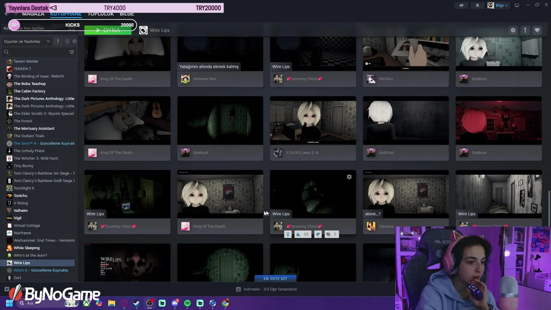The image size is (551, 310).
Task: Open Discord from the taskbar
Action: click(x=175, y=303)
